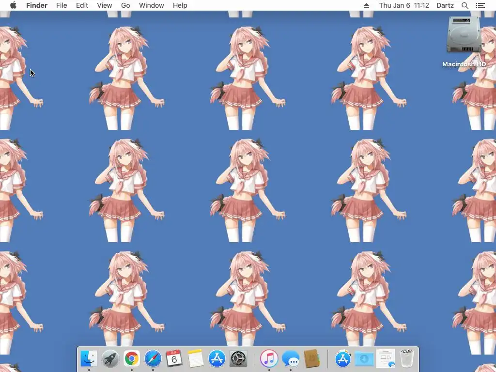Open the View menu
496x372 pixels.
click(105, 5)
